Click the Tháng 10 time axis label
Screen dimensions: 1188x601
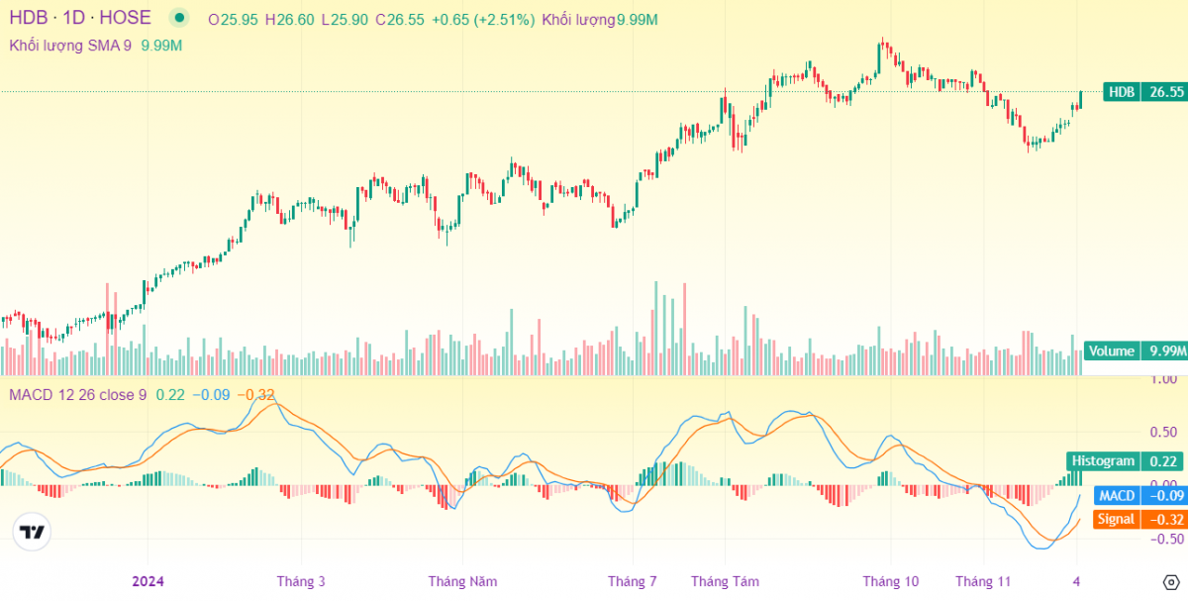pos(890,581)
